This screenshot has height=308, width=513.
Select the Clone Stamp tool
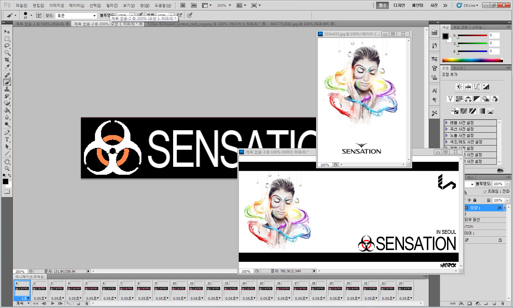[x=7, y=89]
